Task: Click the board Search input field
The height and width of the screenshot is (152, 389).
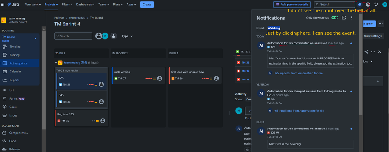Action: click(73, 36)
